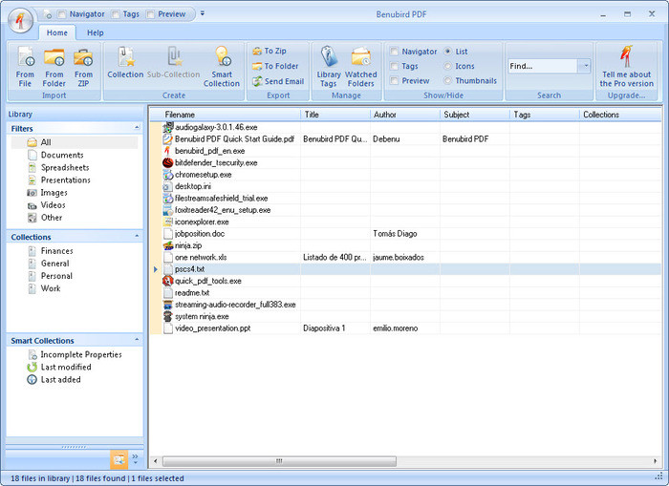
Task: Expand the navigation pane chevron at bottom
Action: (136, 458)
